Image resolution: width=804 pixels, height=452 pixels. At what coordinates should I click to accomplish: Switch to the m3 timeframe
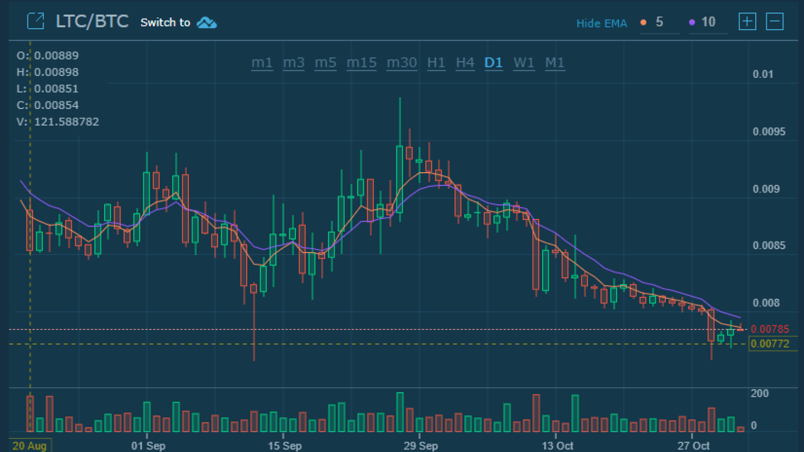click(x=293, y=63)
